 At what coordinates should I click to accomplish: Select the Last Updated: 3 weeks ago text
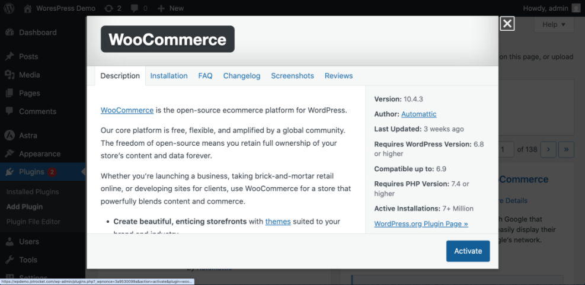coord(419,129)
